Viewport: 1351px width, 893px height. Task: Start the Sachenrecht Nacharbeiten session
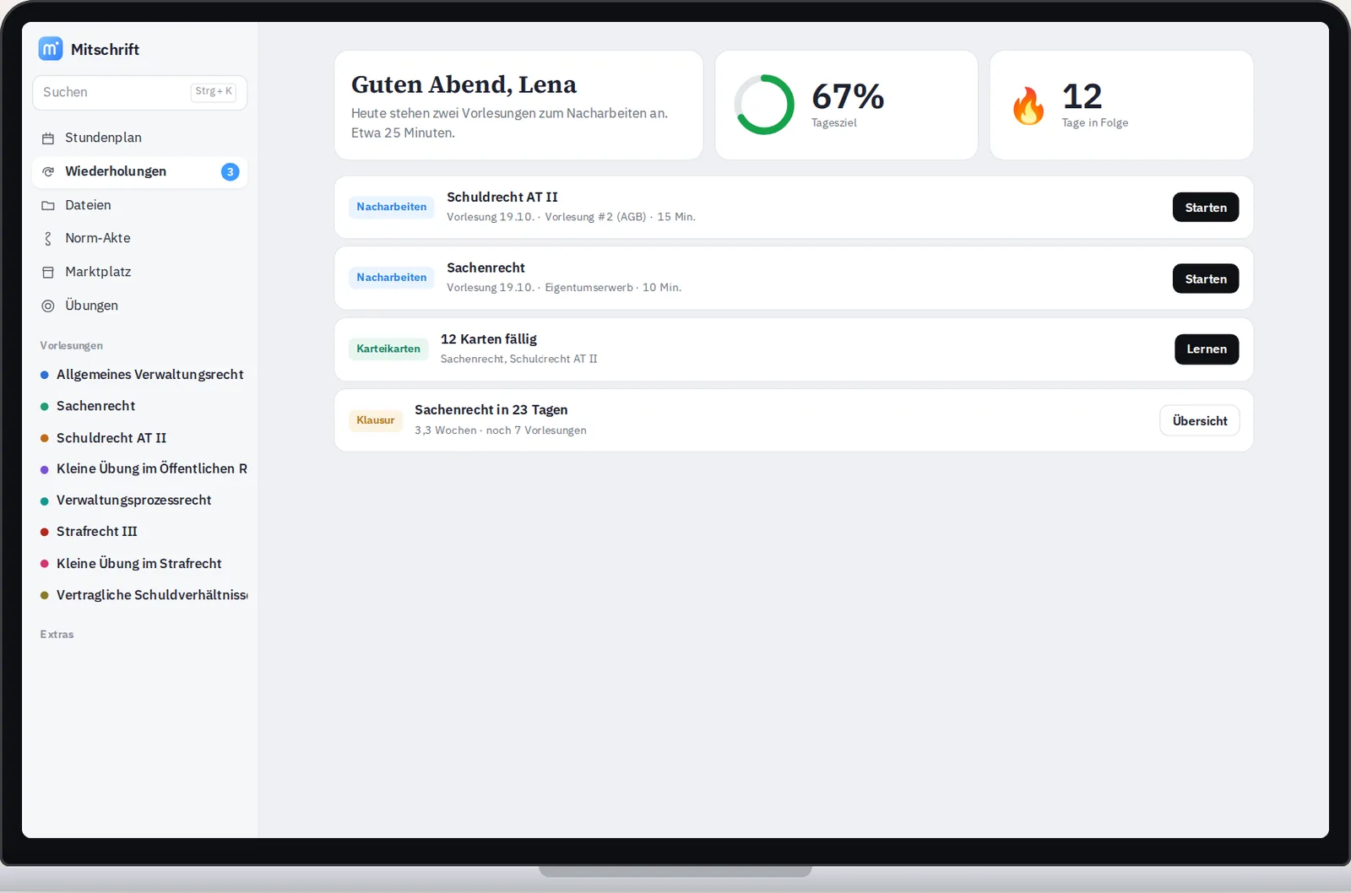(x=1205, y=279)
